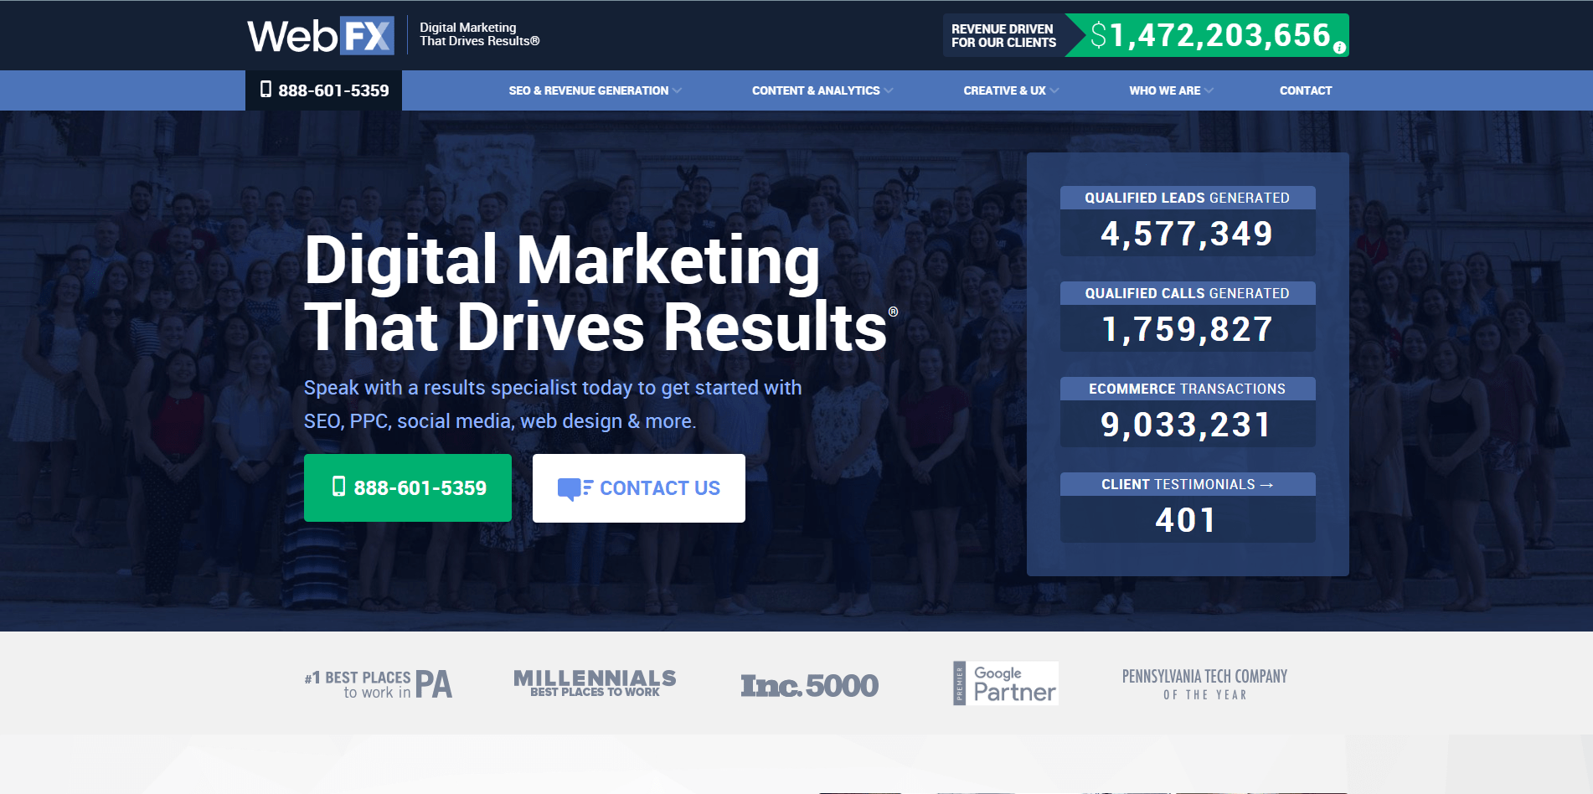The image size is (1593, 794).
Task: Click the Contact Us button
Action: click(638, 487)
